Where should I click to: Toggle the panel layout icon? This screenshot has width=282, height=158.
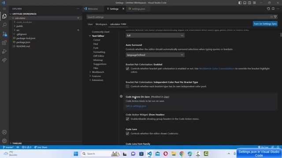click(245, 3)
